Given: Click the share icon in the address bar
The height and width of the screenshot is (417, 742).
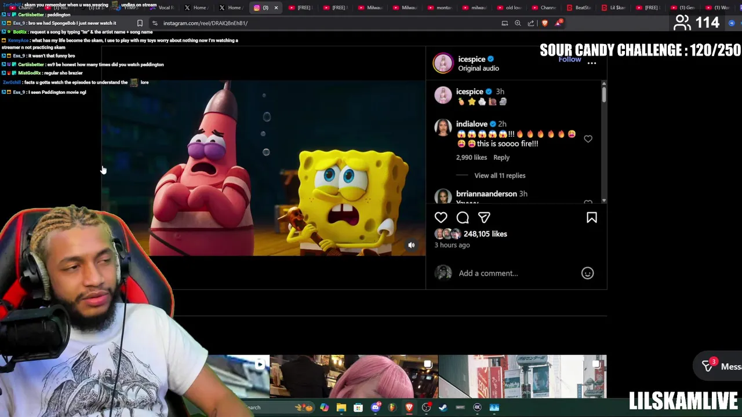Looking at the screenshot, I should click(x=531, y=23).
